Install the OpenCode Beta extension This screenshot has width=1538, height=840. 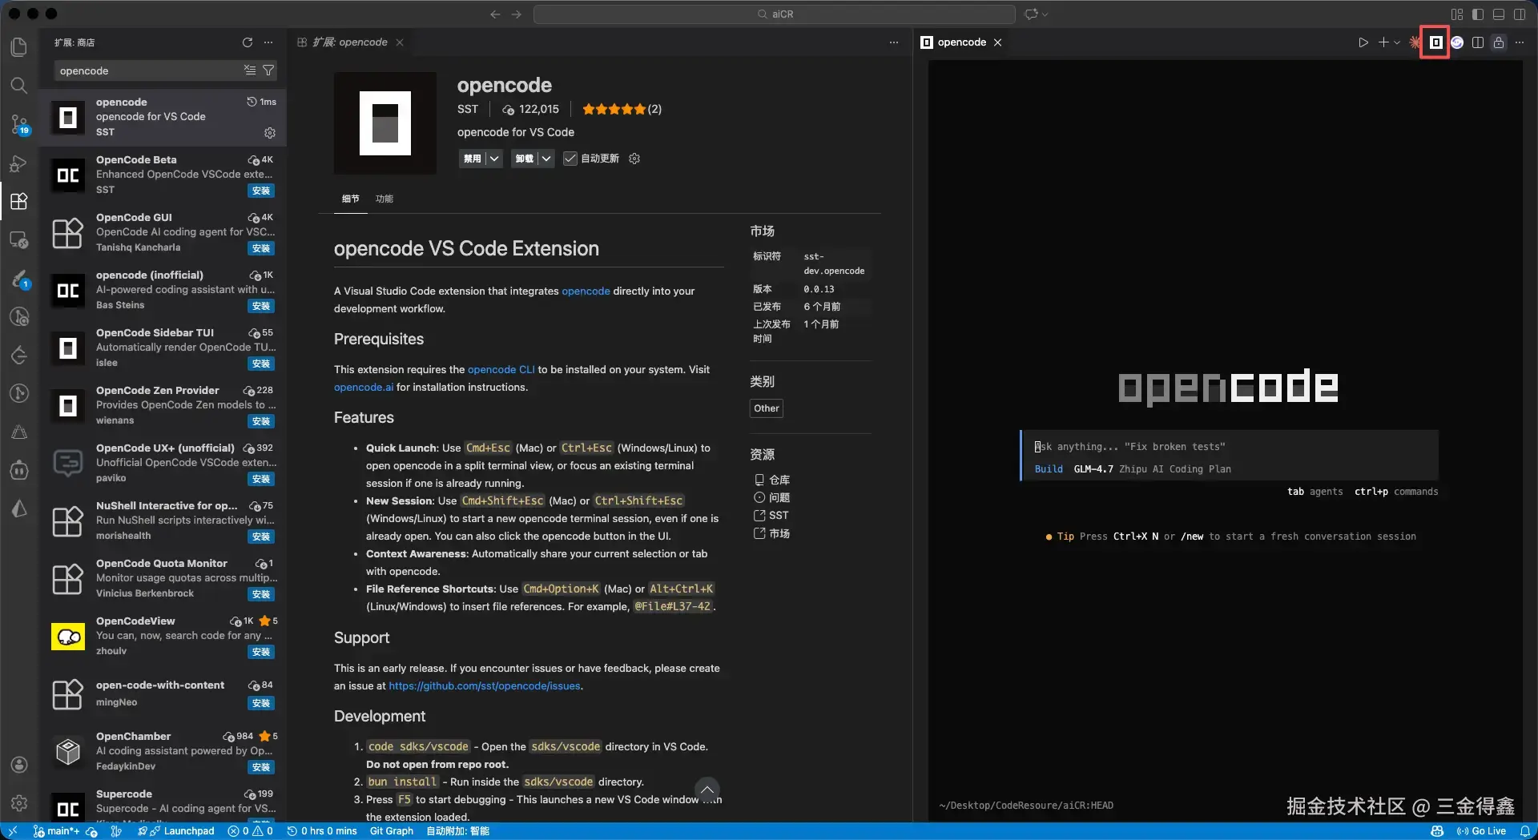click(261, 191)
